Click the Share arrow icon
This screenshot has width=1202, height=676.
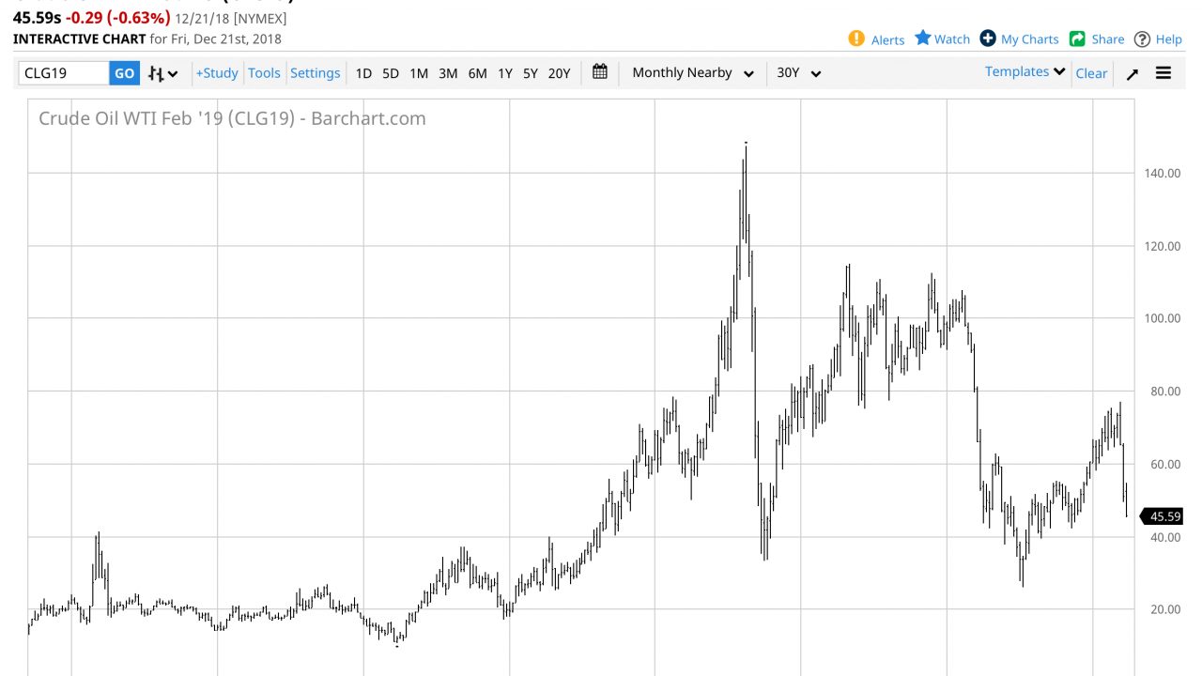[1077, 38]
